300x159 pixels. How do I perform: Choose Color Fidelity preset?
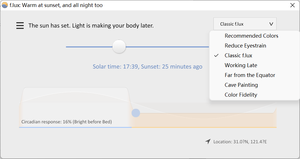[241, 95]
